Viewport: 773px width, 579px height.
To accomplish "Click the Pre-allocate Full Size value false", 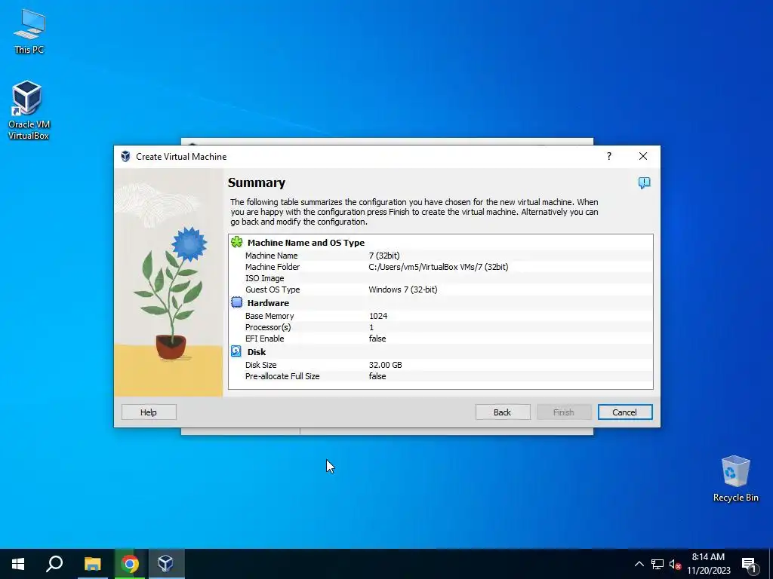I will (x=377, y=376).
